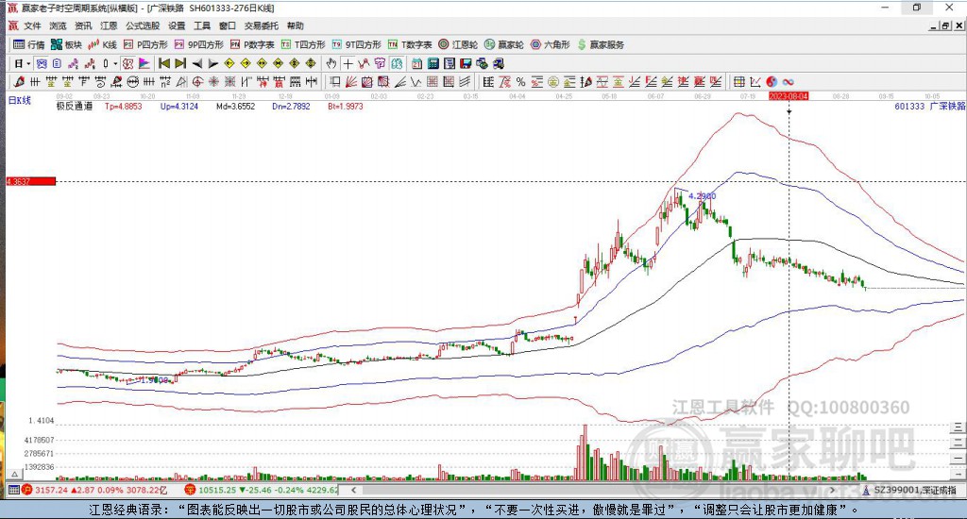
Task: Click the red starburst radial icon
Action: click(x=213, y=82)
